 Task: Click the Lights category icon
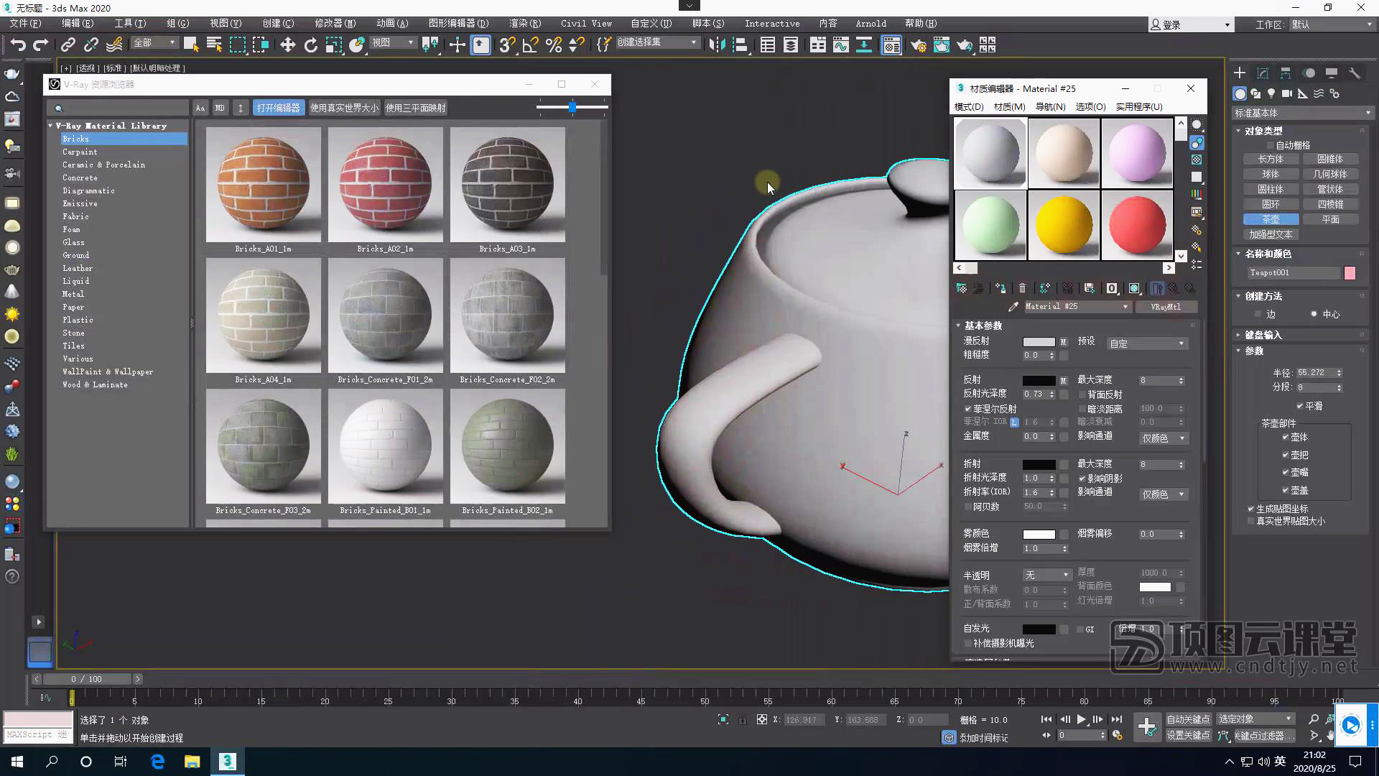point(1271,93)
